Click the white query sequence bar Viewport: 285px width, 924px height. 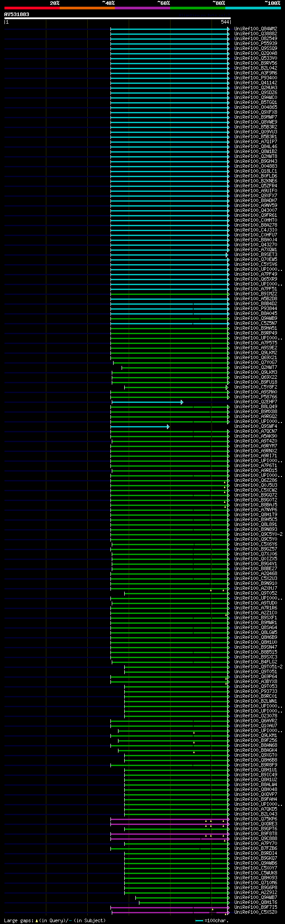[117, 18]
